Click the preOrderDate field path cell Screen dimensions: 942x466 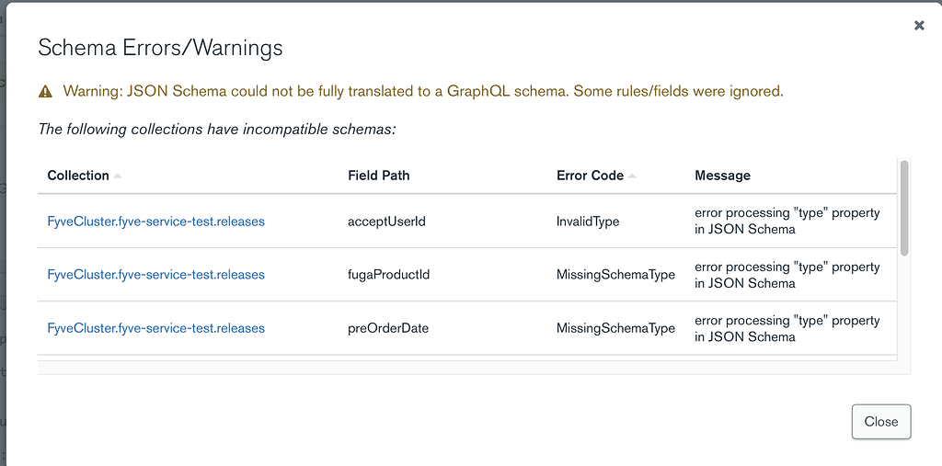click(x=388, y=328)
